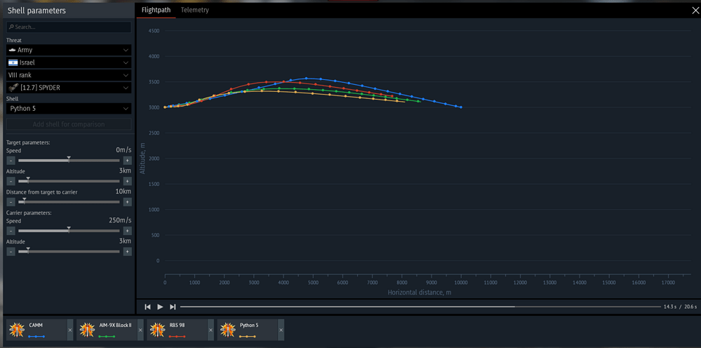Click the skip-to-start playback icon
The height and width of the screenshot is (348, 701).
coord(147,307)
